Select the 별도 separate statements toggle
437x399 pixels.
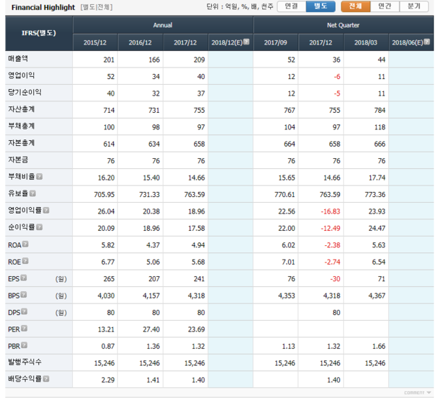coord(320,6)
